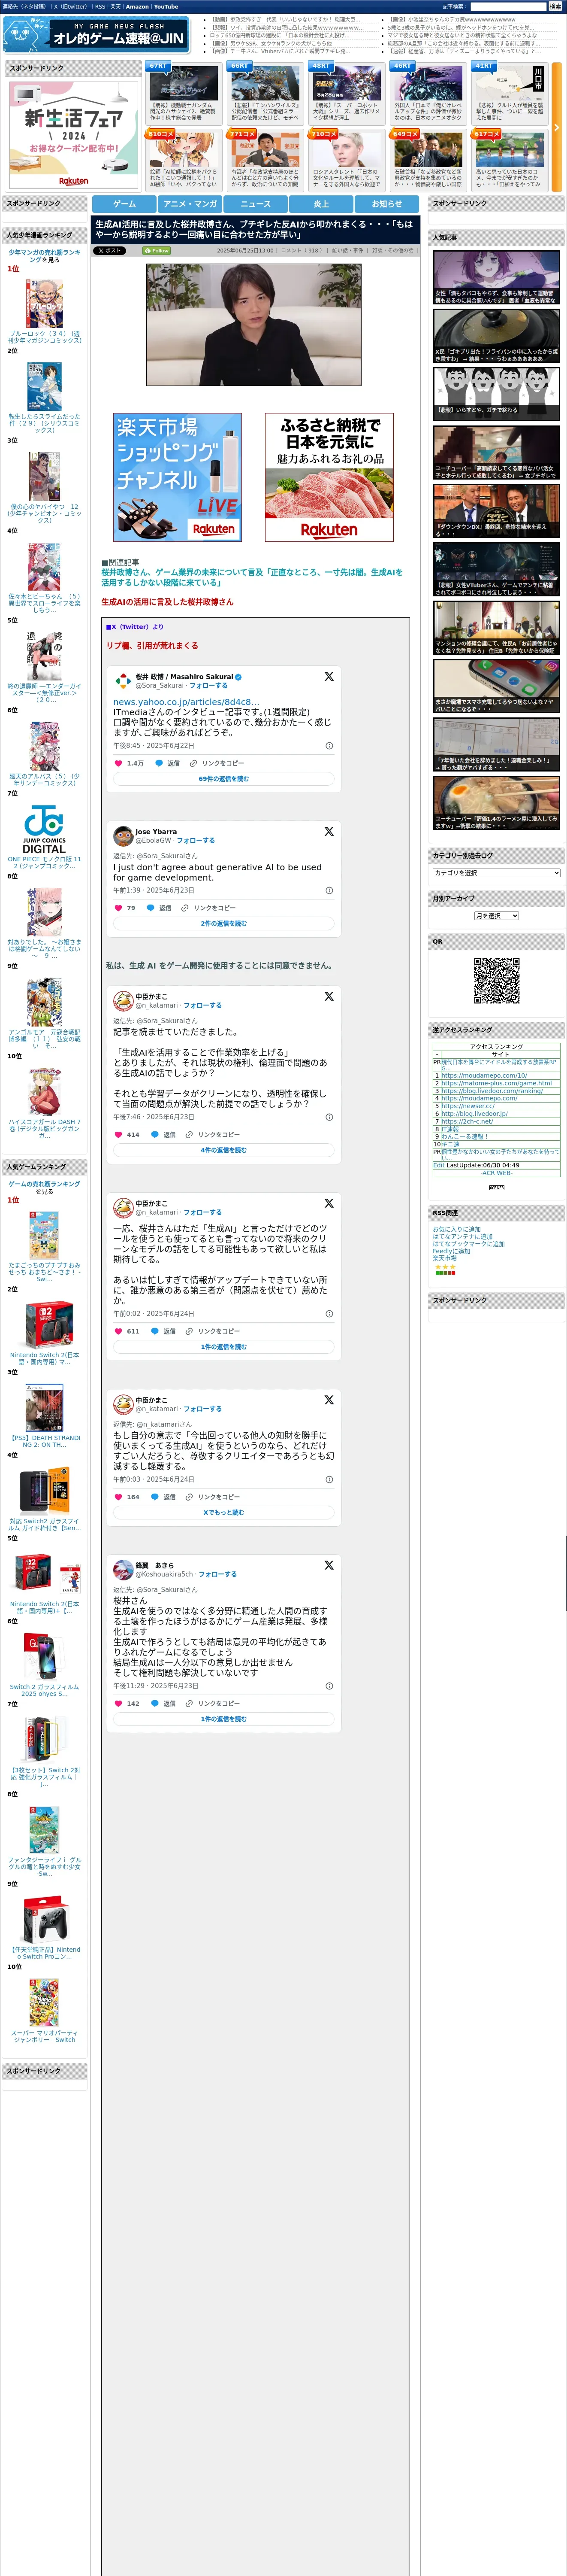Image resolution: width=567 pixels, height=2576 pixels.
Task: Click heart icon showing 164 likes
Action: tap(118, 1497)
